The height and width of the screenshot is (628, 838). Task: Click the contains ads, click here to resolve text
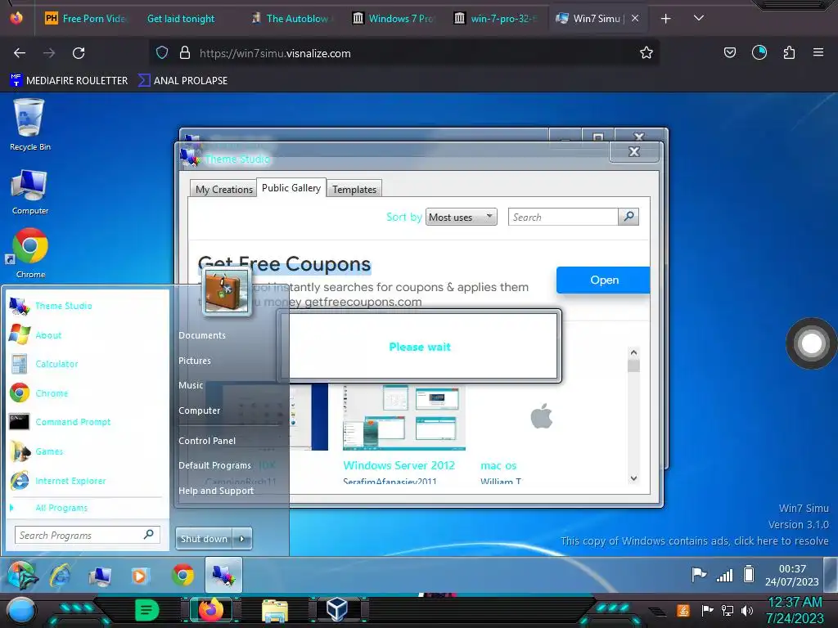click(695, 541)
